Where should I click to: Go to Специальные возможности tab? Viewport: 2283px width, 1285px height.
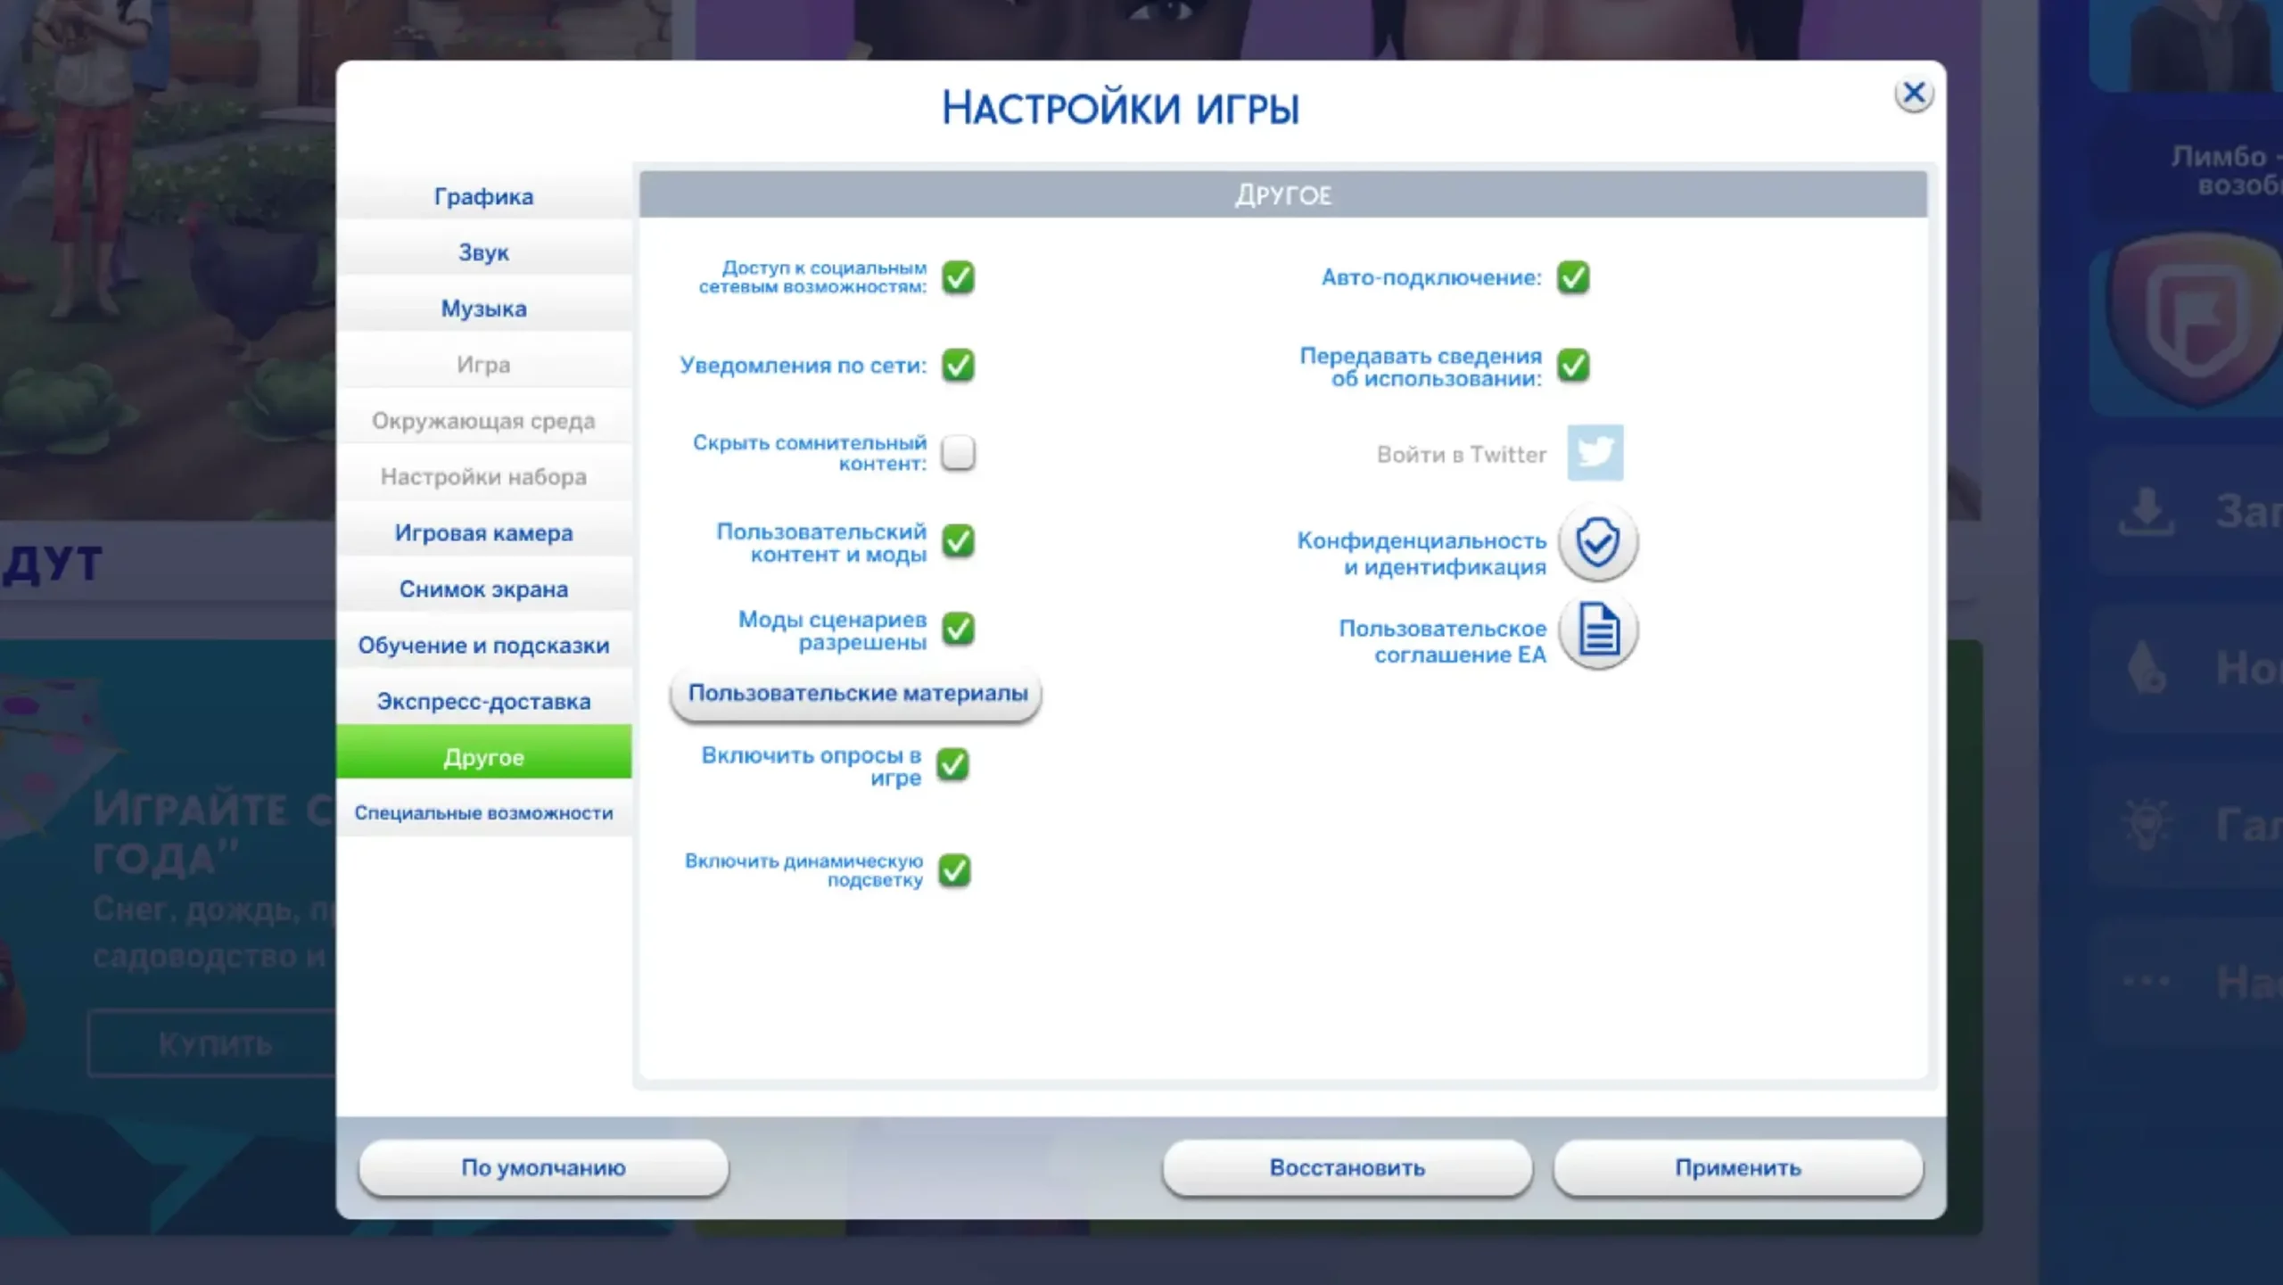click(483, 813)
